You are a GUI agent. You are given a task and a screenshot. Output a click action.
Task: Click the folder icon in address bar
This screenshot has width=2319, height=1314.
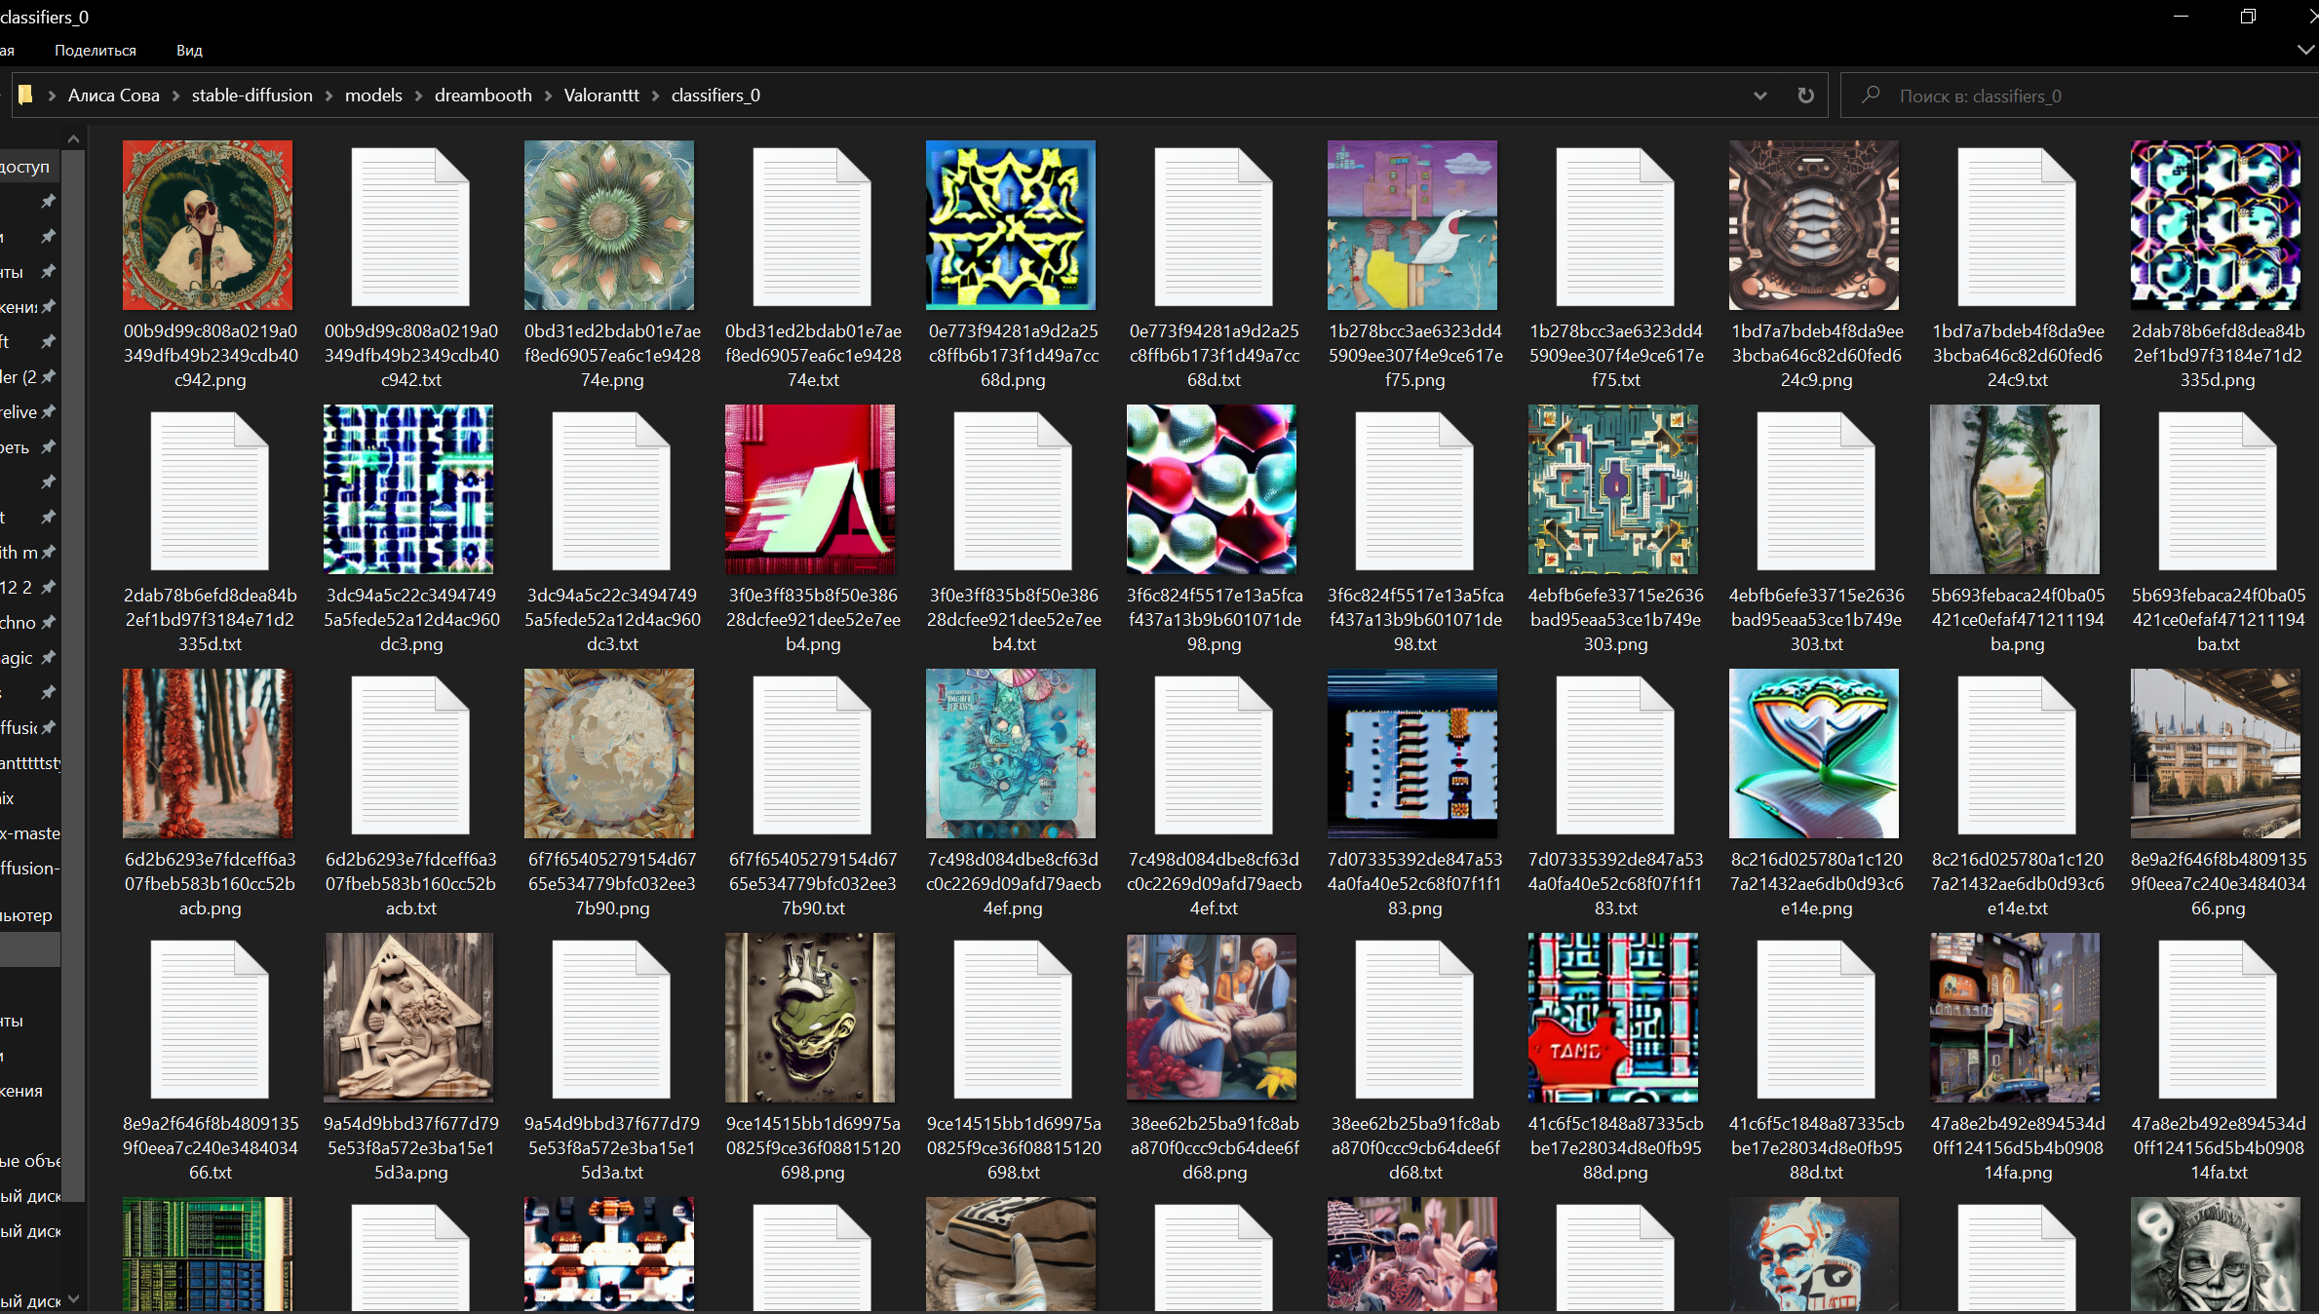25,95
